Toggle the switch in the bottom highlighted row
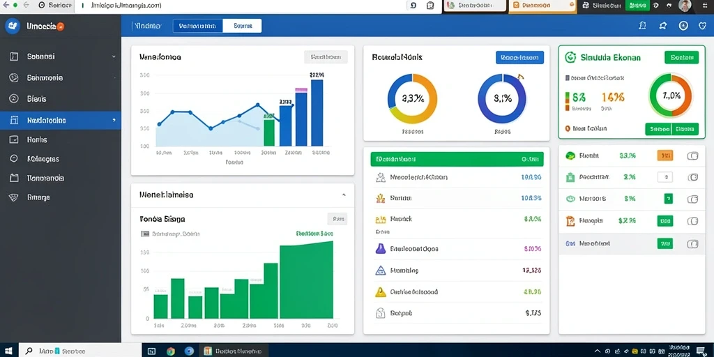The width and height of the screenshot is (714, 357). click(692, 244)
